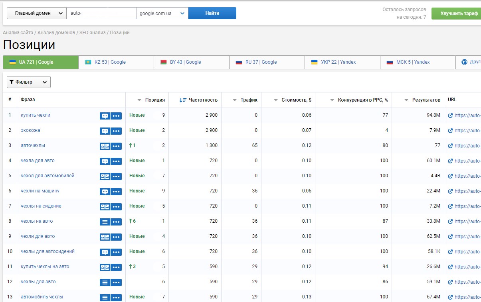Click the Найти search button
The height and width of the screenshot is (302, 481).
point(212,13)
